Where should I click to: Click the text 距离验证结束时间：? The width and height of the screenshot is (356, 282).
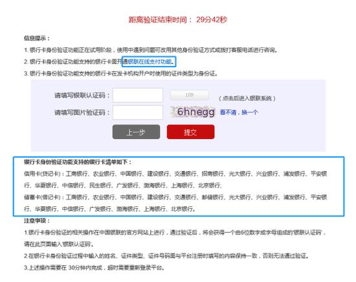click(x=160, y=20)
